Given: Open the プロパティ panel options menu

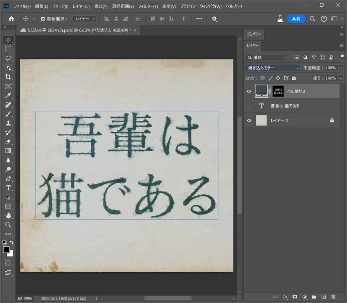Looking at the screenshot, I should (x=341, y=35).
